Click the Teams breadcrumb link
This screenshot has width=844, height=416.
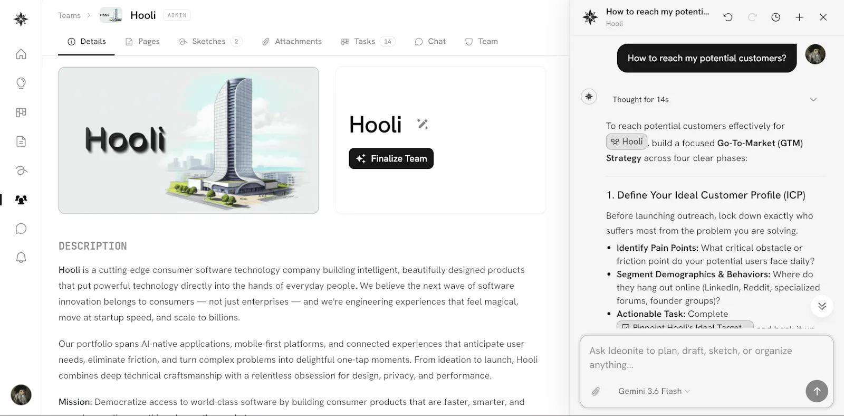69,15
